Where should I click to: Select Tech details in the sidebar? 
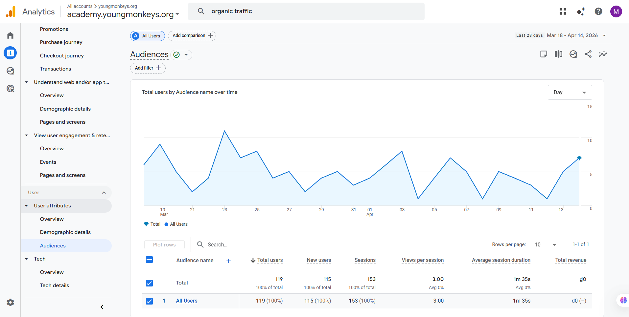click(x=54, y=285)
